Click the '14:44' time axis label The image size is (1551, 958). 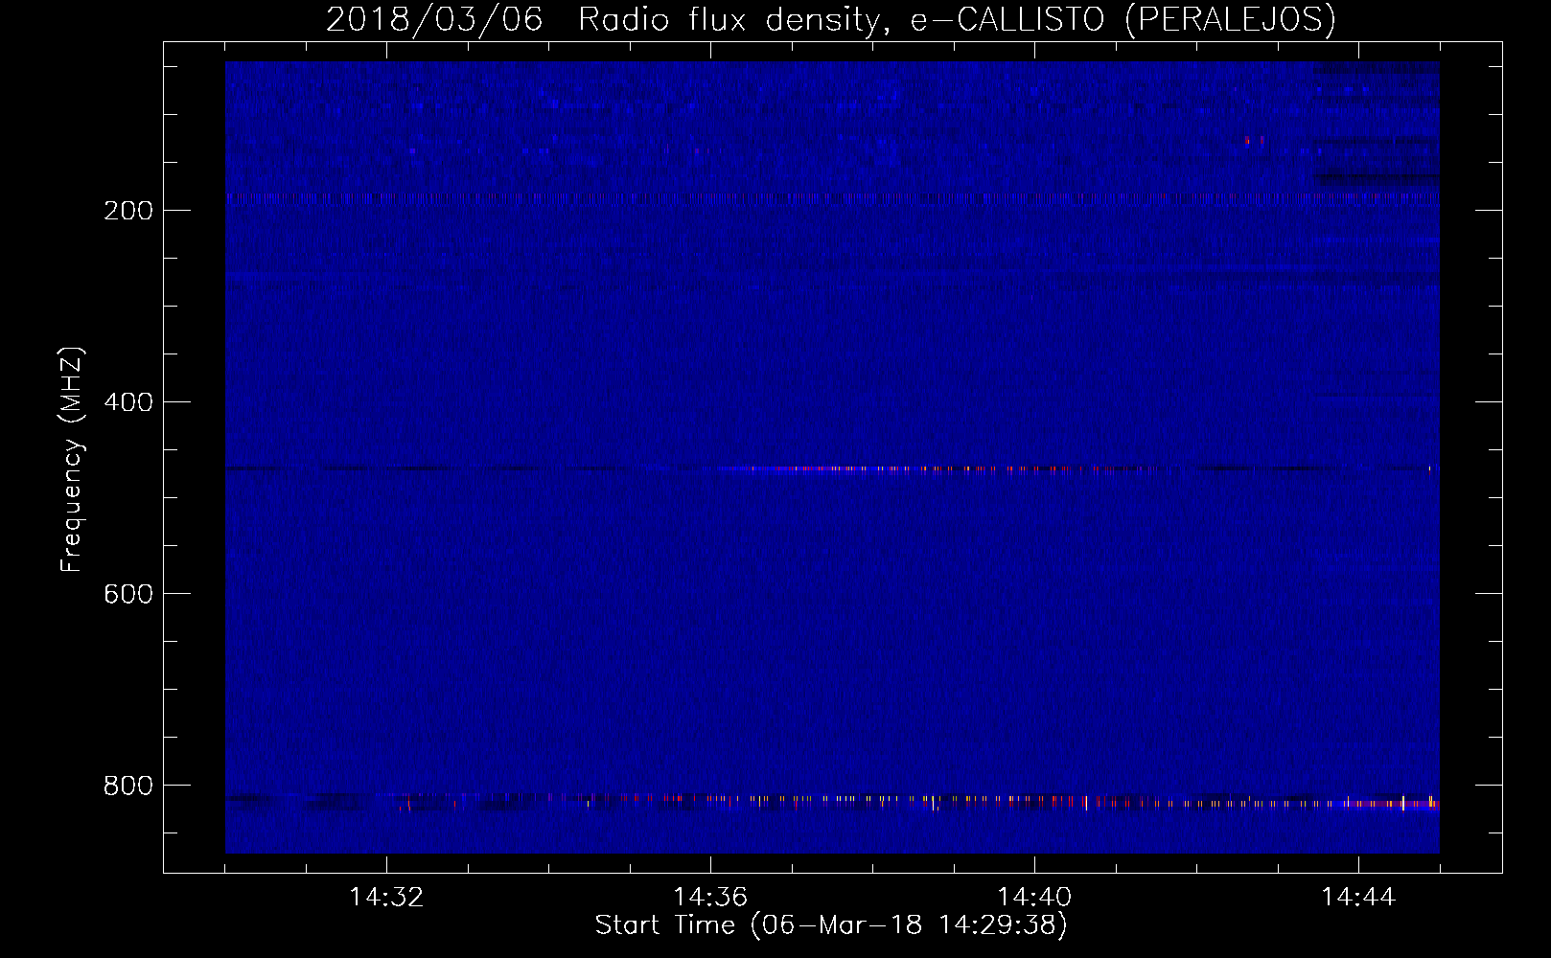[x=1358, y=898]
